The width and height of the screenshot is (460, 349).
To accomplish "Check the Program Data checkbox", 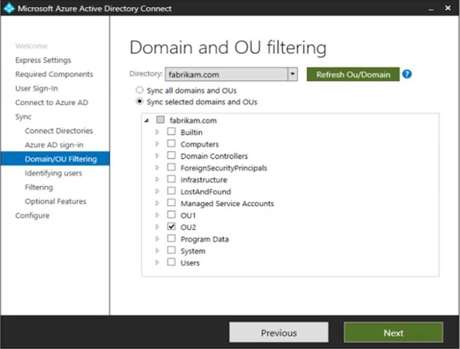I will point(171,238).
